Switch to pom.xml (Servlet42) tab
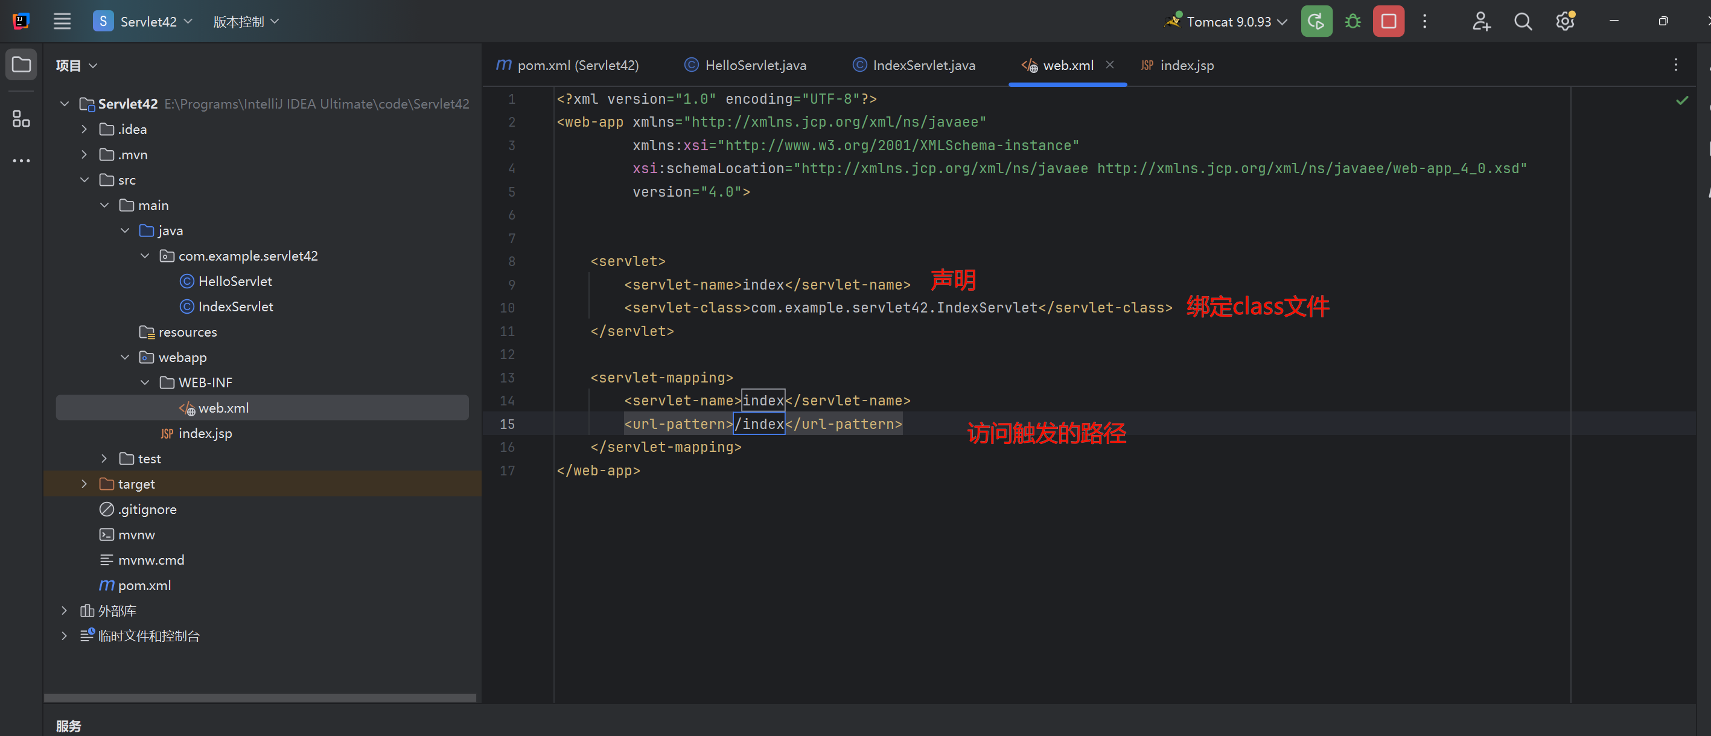 tap(576, 65)
